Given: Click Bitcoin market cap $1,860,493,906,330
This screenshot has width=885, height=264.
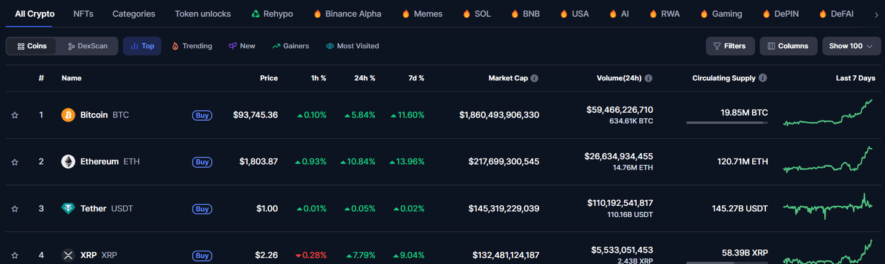Looking at the screenshot, I should [x=499, y=115].
